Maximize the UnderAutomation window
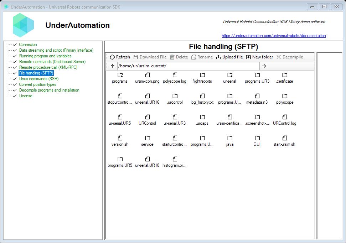 324,7
